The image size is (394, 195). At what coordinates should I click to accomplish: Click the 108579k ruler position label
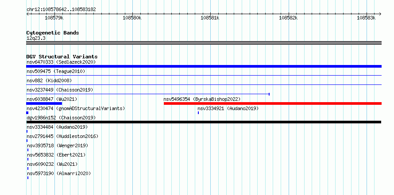(x=54, y=18)
